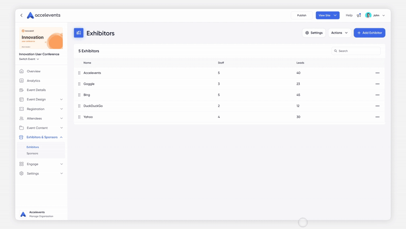Click drag handle for Bing row
The image size is (406, 229).
[79, 95]
